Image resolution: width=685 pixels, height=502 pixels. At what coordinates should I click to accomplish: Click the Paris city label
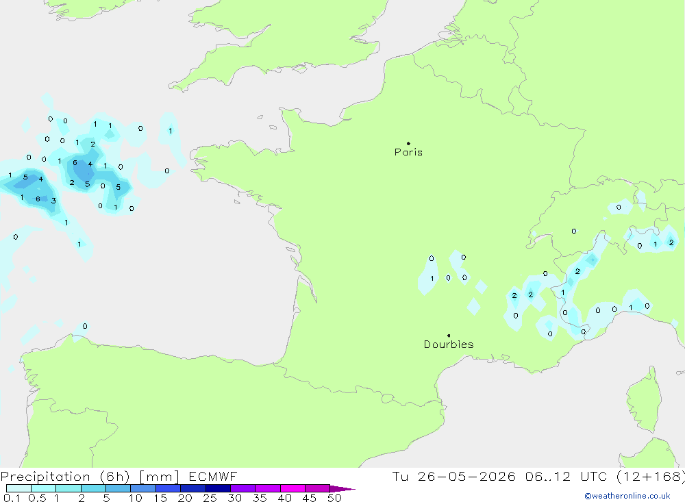[408, 152]
